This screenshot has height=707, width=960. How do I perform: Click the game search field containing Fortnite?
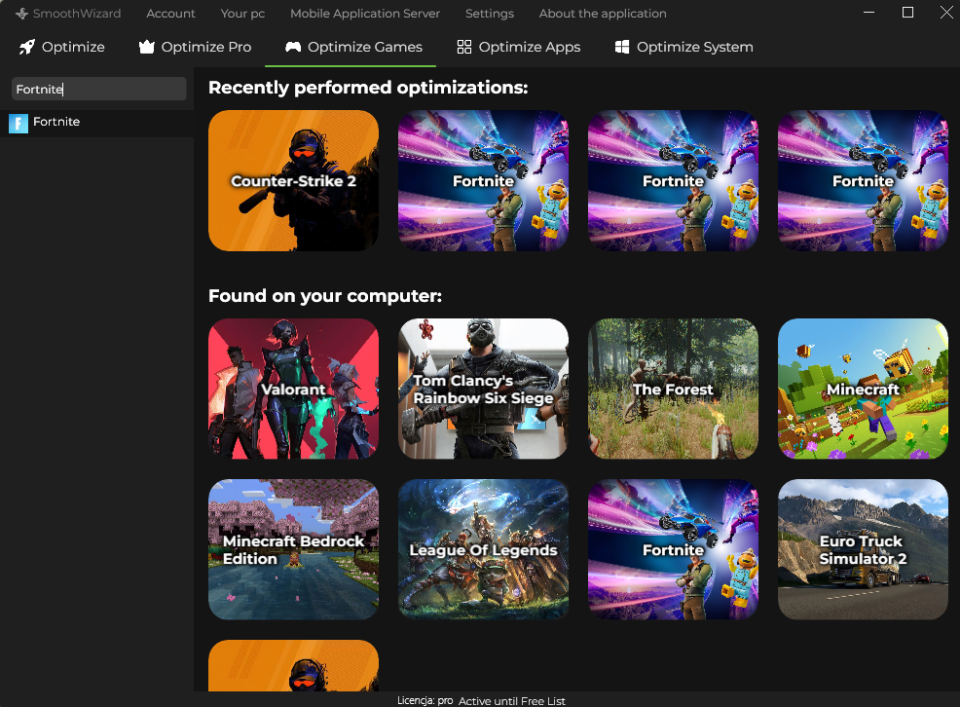click(98, 89)
